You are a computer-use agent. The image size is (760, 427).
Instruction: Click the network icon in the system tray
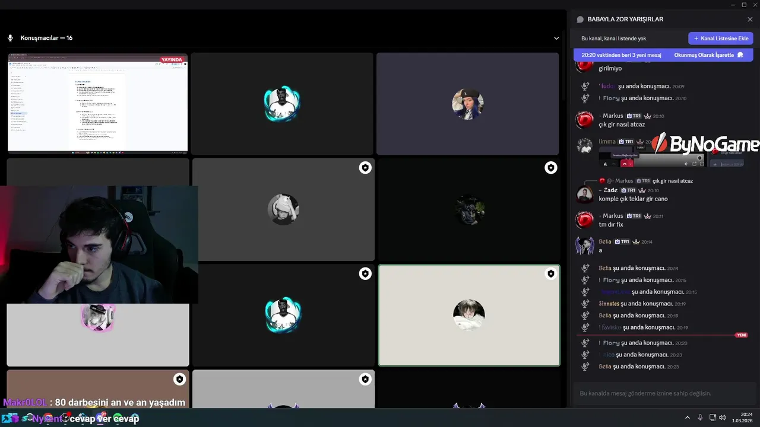712,418
